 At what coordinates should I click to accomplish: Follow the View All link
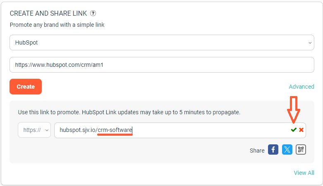[x=304, y=173]
